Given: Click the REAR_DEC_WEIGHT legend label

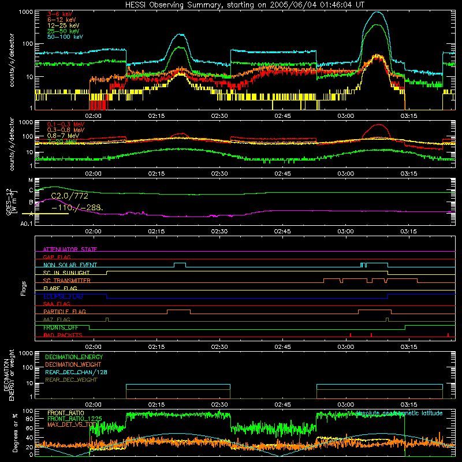Looking at the screenshot, I should (71, 380).
